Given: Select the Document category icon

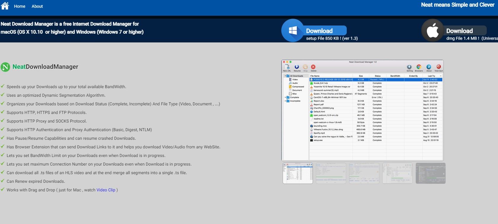Looking at the screenshot, I should pyautogui.click(x=290, y=90).
